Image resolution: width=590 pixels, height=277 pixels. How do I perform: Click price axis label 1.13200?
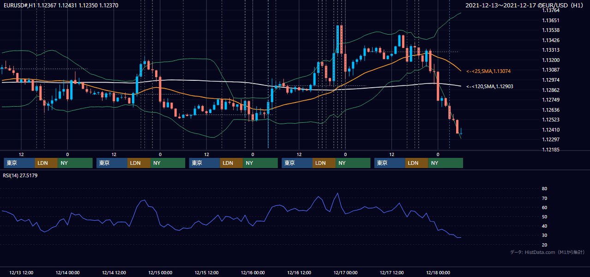click(550, 60)
